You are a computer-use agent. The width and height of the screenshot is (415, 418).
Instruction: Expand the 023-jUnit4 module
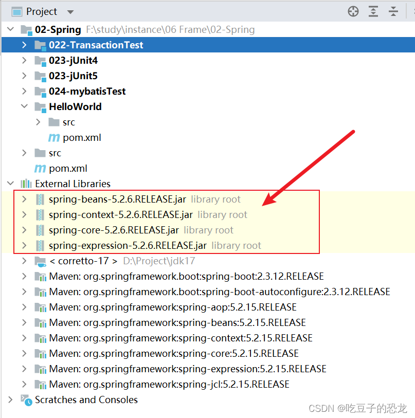[x=24, y=60]
